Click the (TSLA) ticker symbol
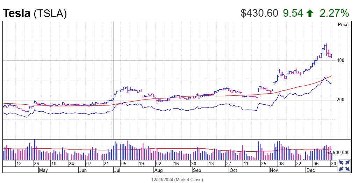359x183 pixels. pos(50,14)
